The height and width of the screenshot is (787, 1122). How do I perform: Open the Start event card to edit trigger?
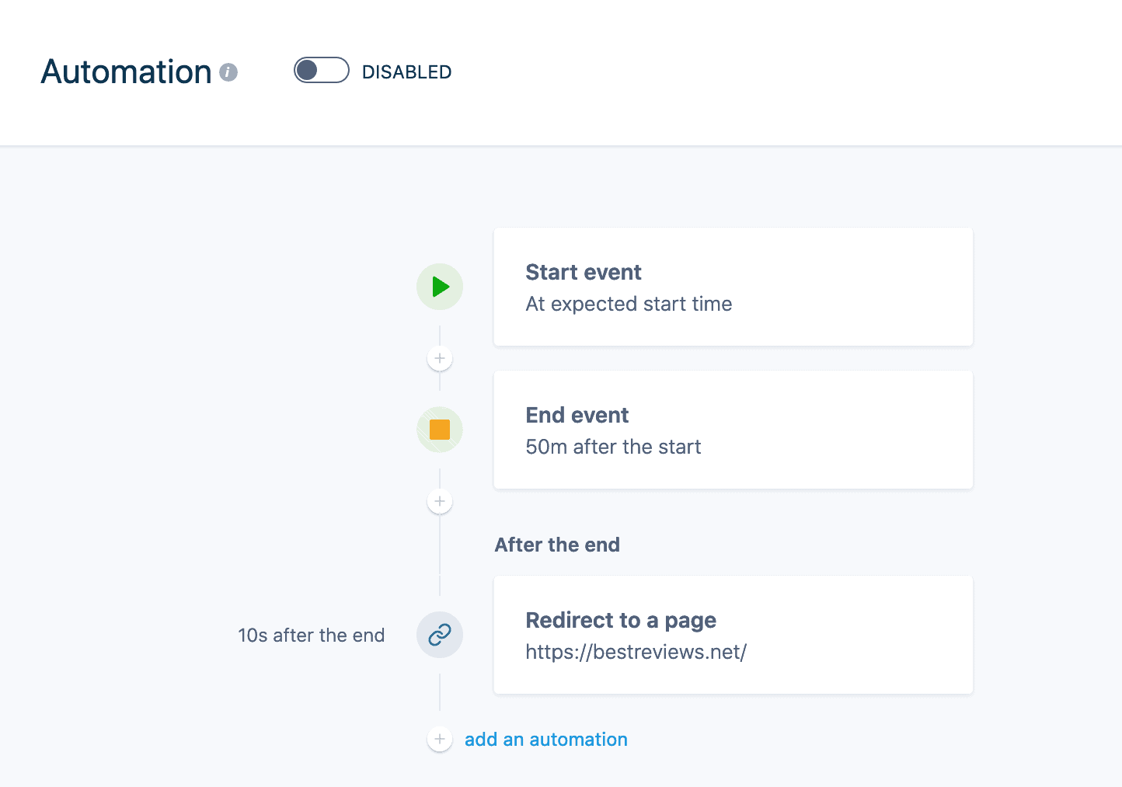[x=733, y=287]
